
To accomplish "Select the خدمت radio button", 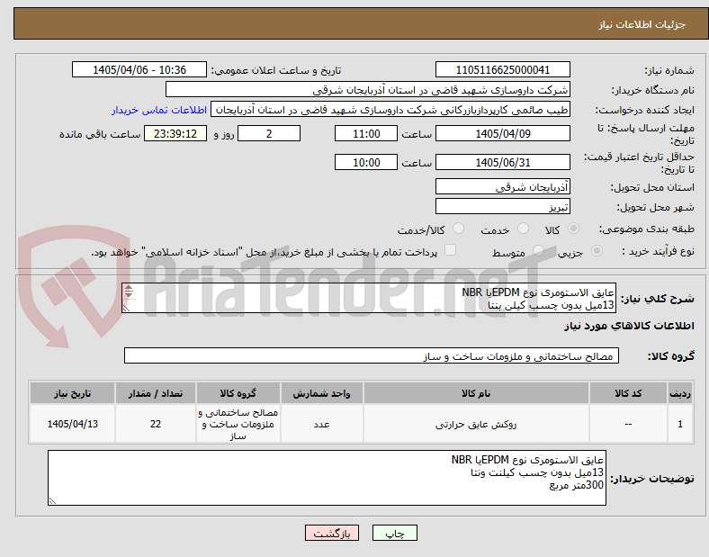I will coord(523,229).
